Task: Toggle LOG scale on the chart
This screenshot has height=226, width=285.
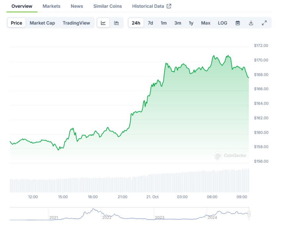Action: [x=222, y=23]
